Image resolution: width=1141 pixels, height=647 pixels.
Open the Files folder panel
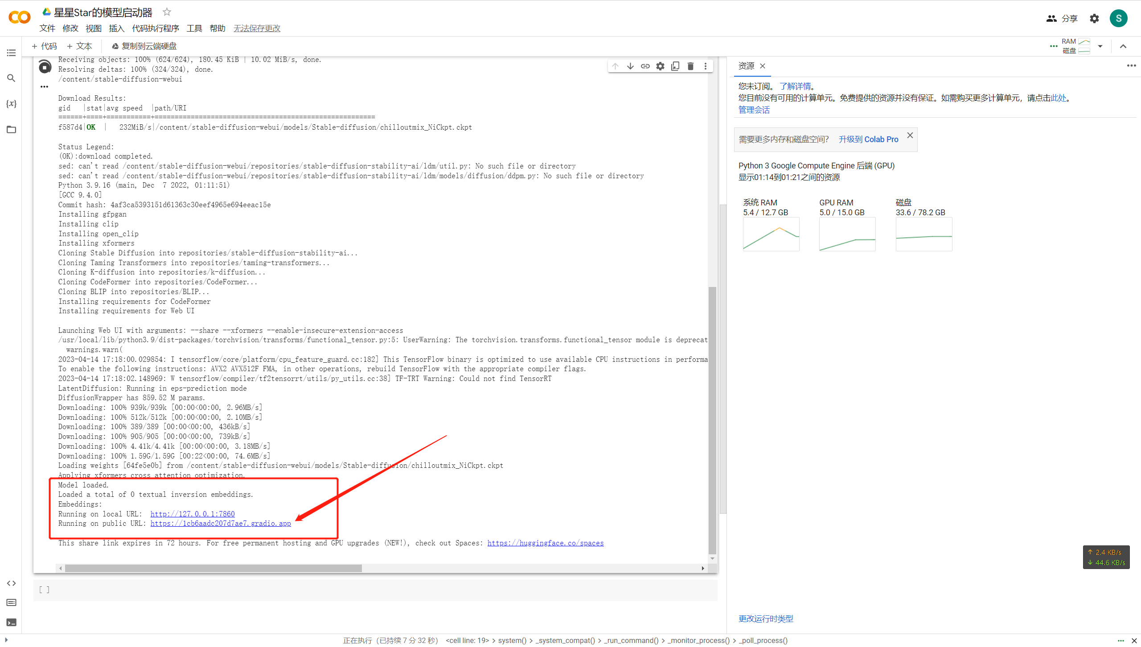point(11,130)
